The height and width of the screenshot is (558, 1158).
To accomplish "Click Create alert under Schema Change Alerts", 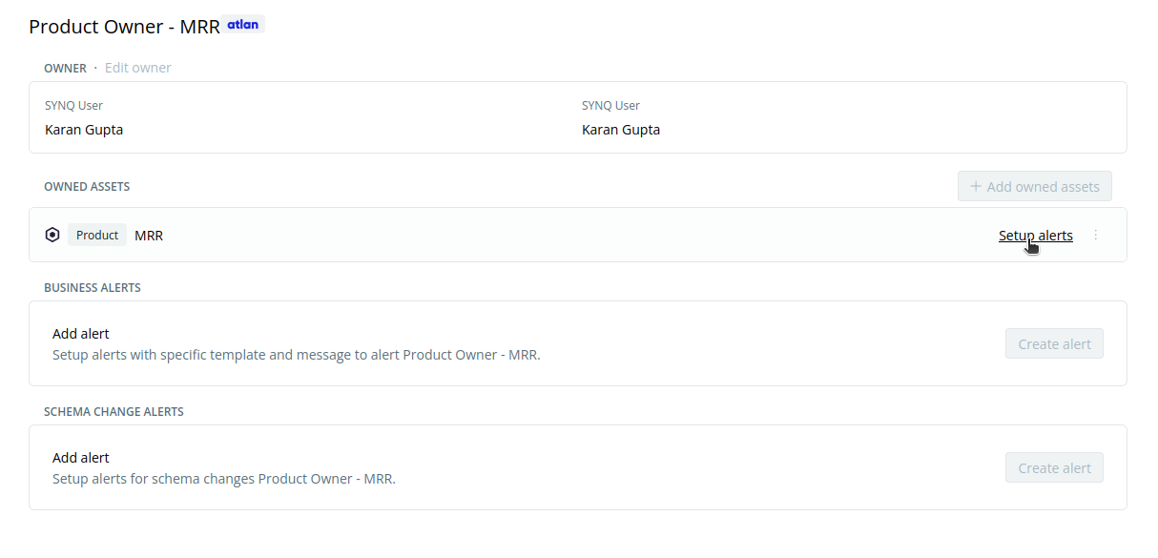I will (x=1054, y=467).
